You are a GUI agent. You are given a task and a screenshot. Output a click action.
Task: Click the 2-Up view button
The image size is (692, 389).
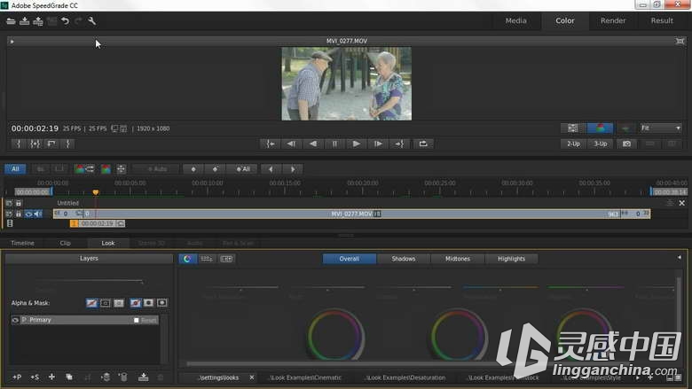click(573, 144)
